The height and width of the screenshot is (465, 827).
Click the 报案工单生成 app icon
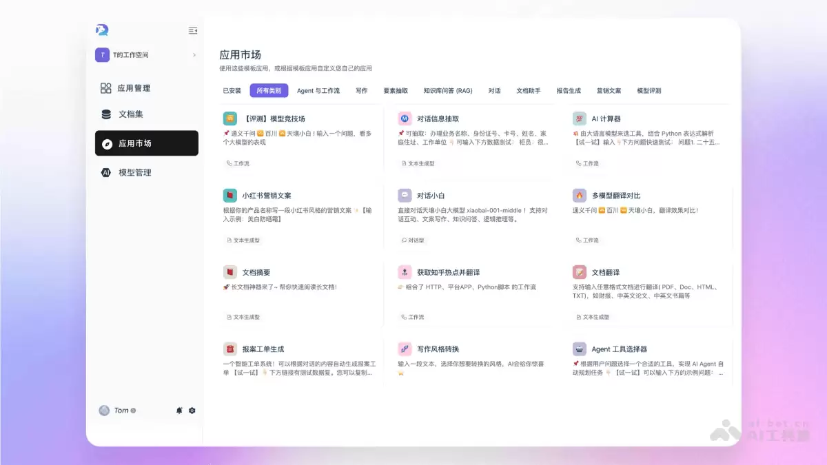[229, 349]
